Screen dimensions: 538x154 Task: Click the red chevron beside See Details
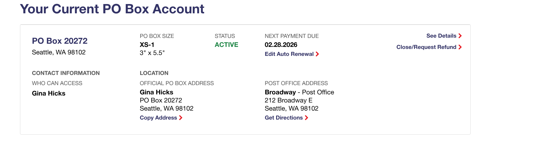point(460,36)
